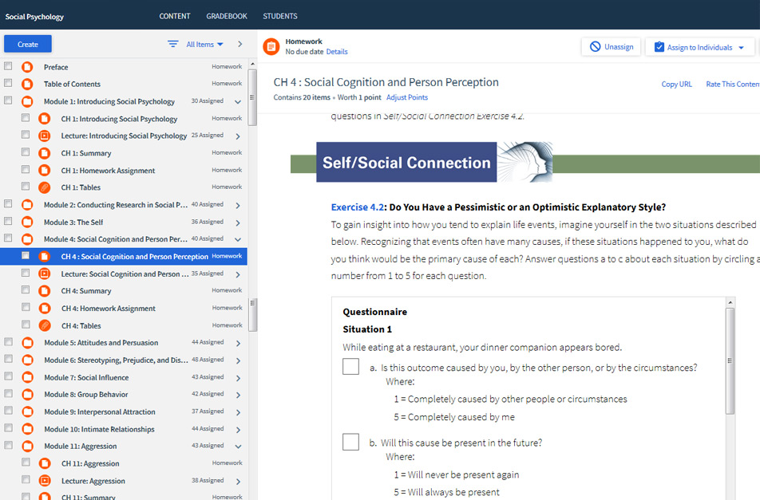This screenshot has height=500, width=760.
Task: Click the Module 1 folder icon
Action: [27, 101]
